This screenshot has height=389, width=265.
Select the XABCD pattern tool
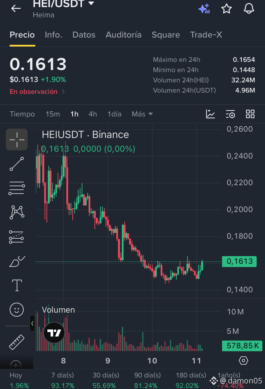(17, 212)
